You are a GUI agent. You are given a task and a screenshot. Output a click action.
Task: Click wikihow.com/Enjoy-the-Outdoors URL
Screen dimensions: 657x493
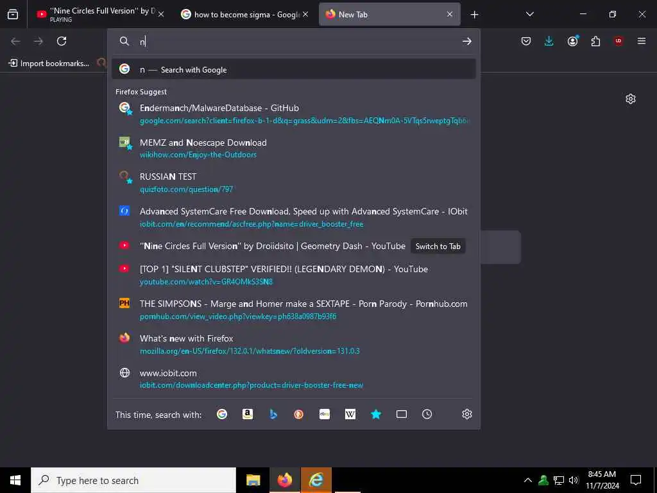[x=198, y=155]
